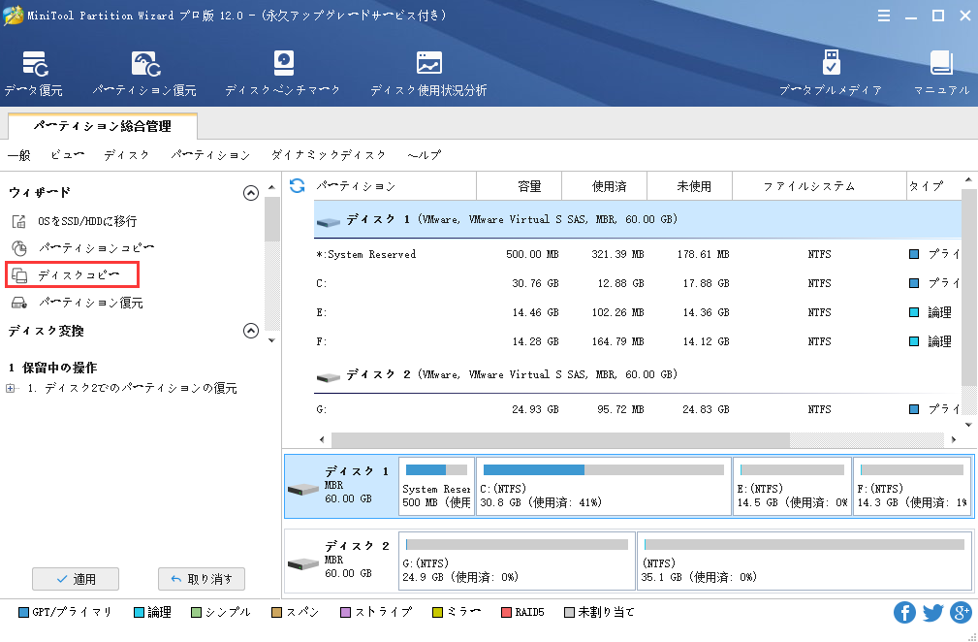Click ディスクコピー wizard icon

coord(19,275)
